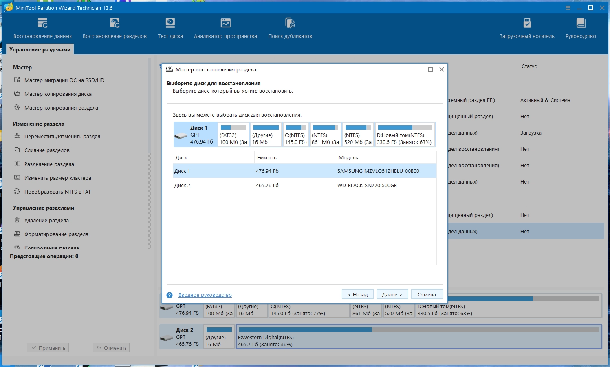Viewport: 610px width, 367px height.
Task: Maximize the recovery wizard dialog
Action: [430, 69]
